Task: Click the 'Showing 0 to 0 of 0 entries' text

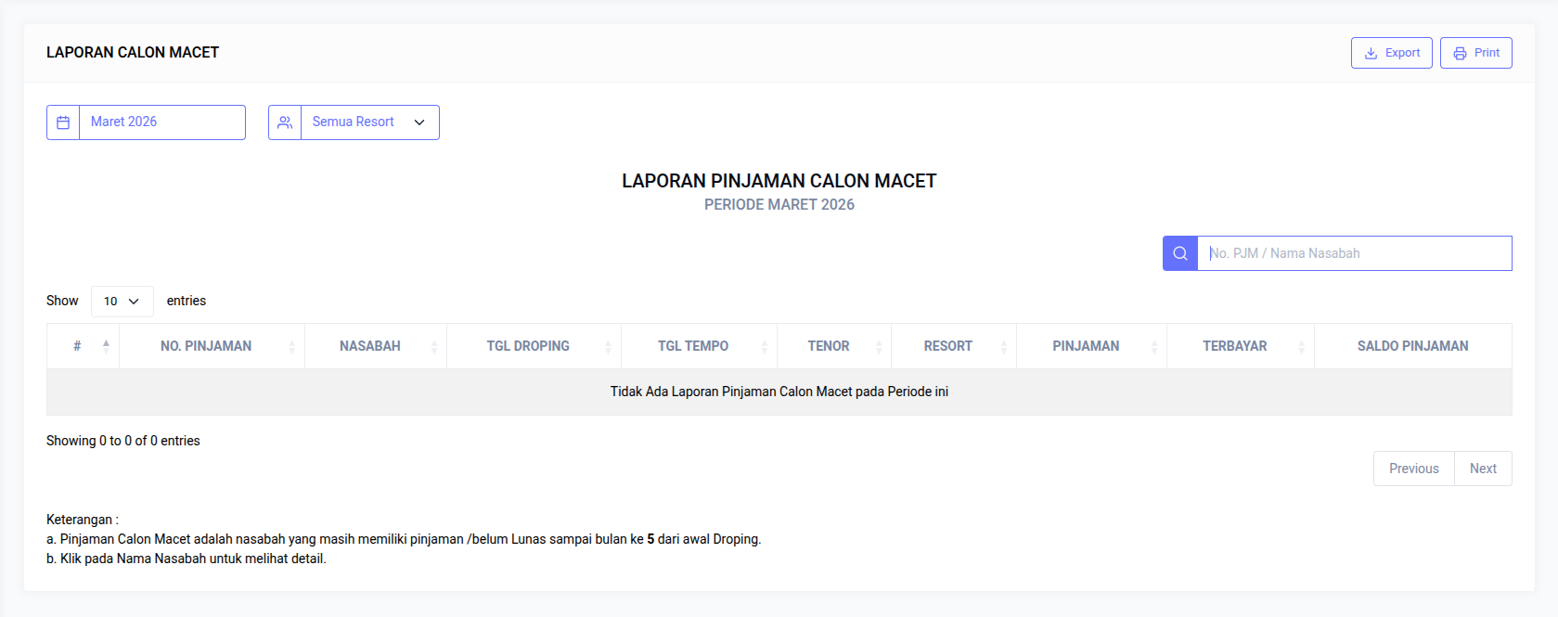Action: click(x=123, y=441)
